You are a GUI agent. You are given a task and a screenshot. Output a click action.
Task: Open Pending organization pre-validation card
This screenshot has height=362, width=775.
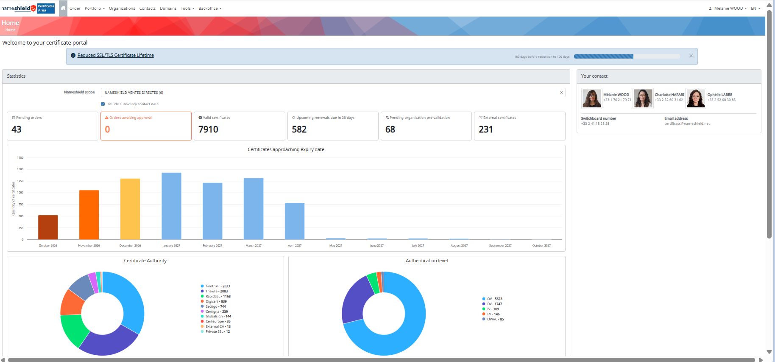426,126
